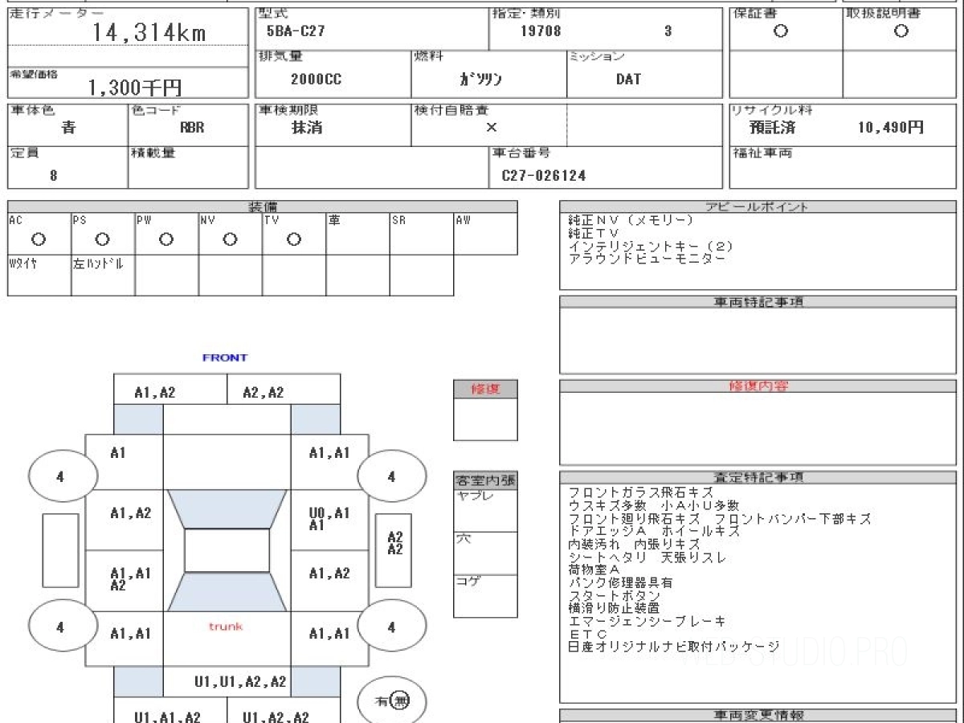The image size is (964, 723).
Task: Click the mileage value 14,314km
Action: point(149,32)
